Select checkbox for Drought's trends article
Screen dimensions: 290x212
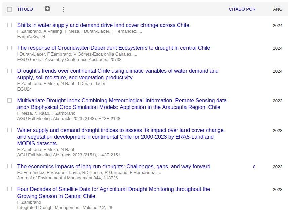click(9, 71)
